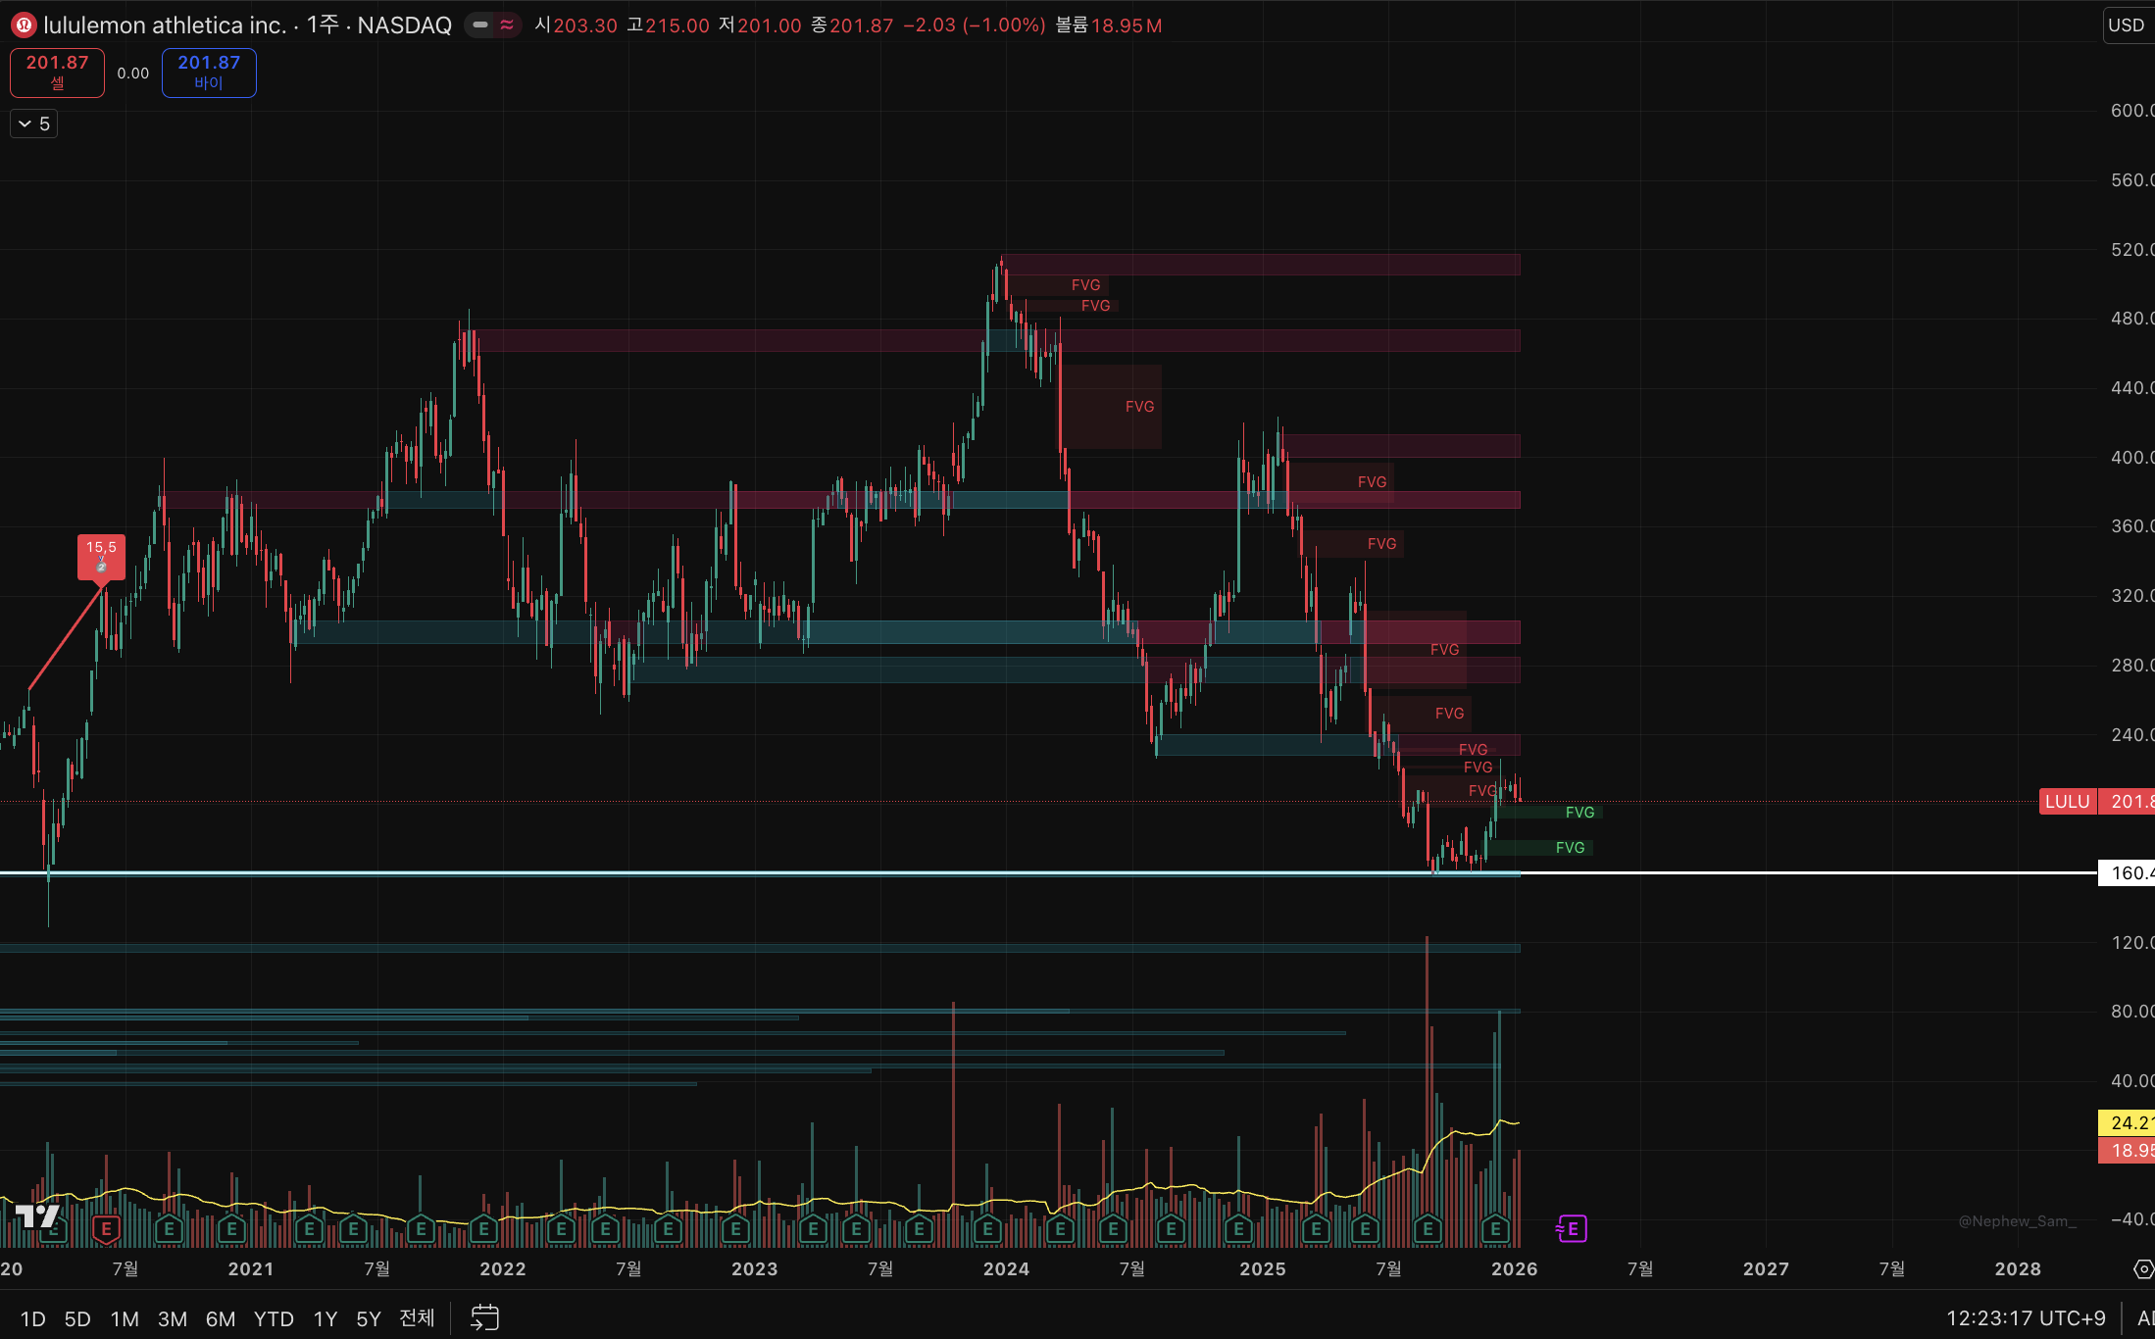This screenshot has width=2155, height=1339.
Task: Click the earnings E marker near 2026
Action: coord(1495,1228)
